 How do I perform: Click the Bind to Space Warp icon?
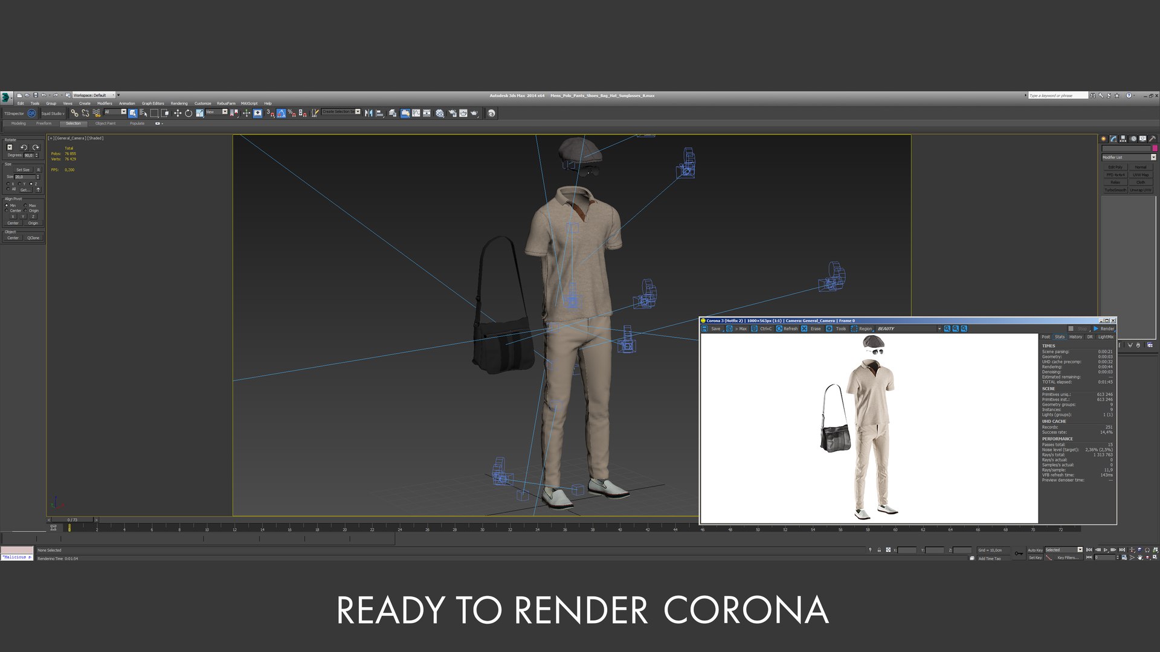point(96,113)
